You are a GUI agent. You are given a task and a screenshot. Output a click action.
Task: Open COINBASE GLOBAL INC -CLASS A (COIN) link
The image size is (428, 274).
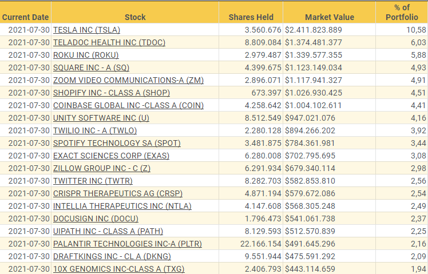128,105
